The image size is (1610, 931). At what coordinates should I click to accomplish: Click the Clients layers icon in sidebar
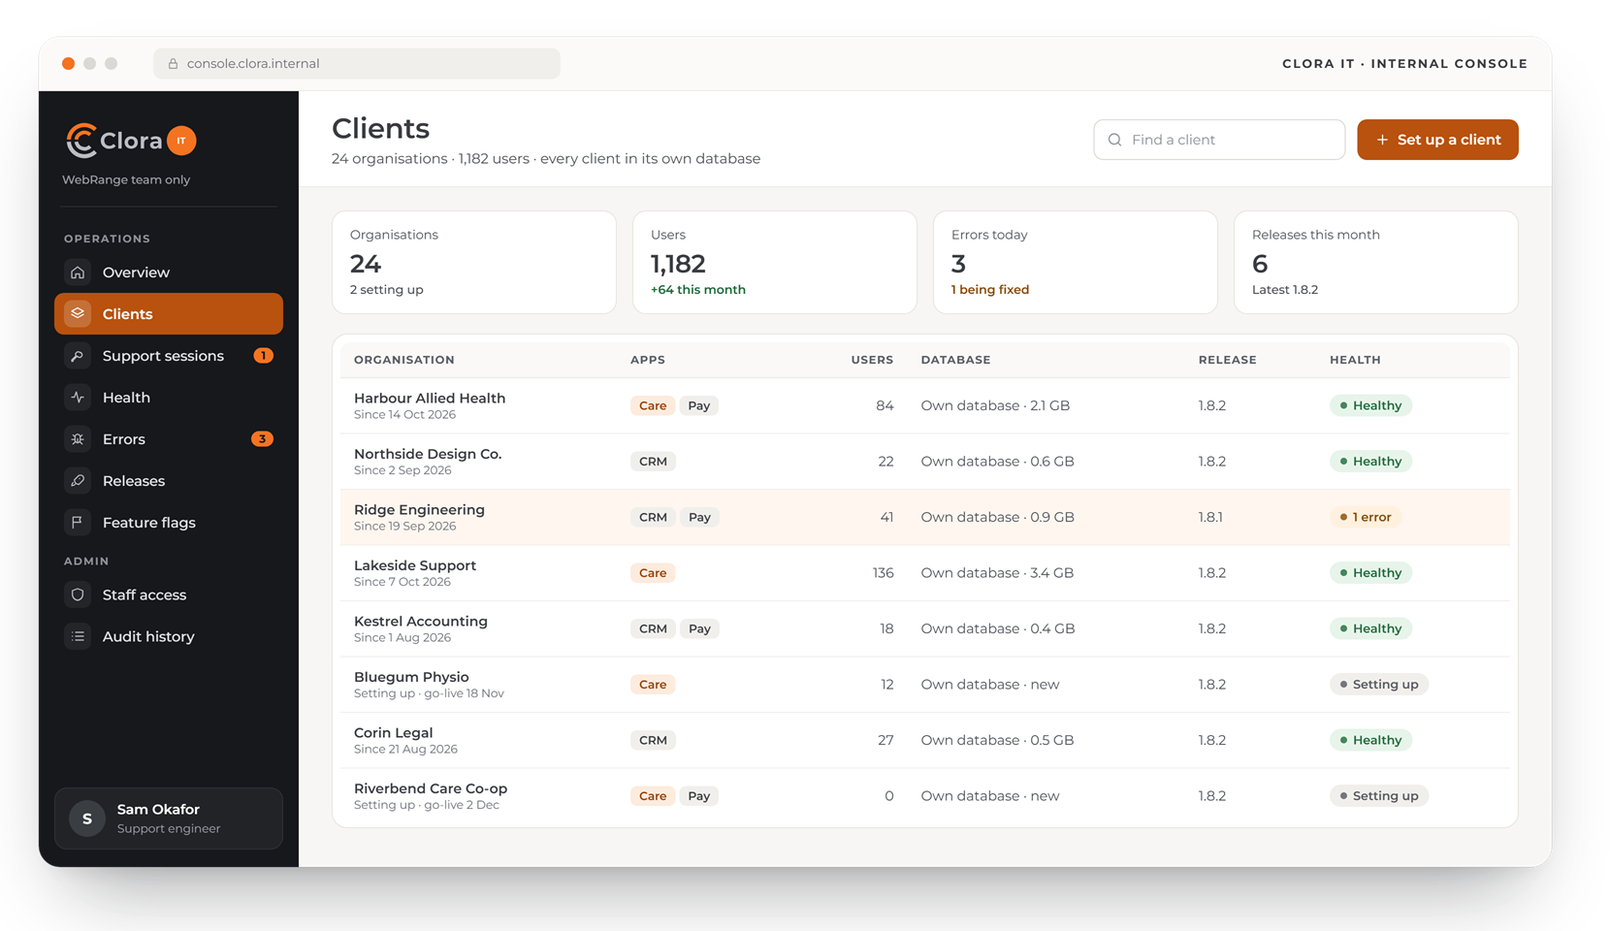coord(78,314)
